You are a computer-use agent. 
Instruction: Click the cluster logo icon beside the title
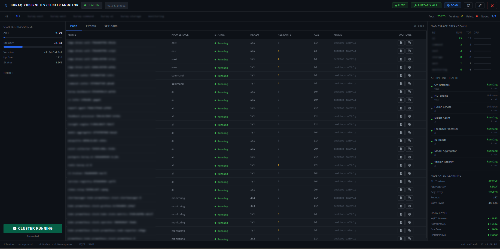(6, 5)
